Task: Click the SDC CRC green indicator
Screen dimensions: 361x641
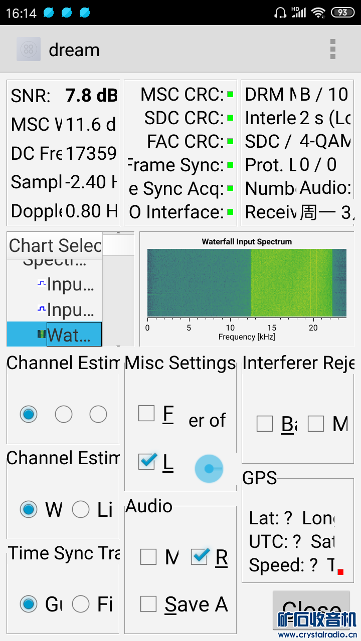Action: click(x=230, y=118)
